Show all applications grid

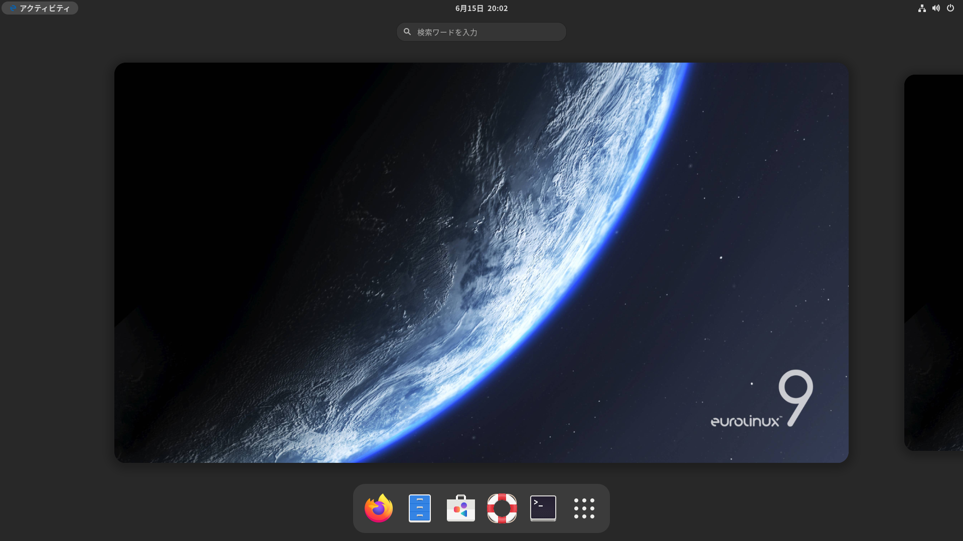584,508
